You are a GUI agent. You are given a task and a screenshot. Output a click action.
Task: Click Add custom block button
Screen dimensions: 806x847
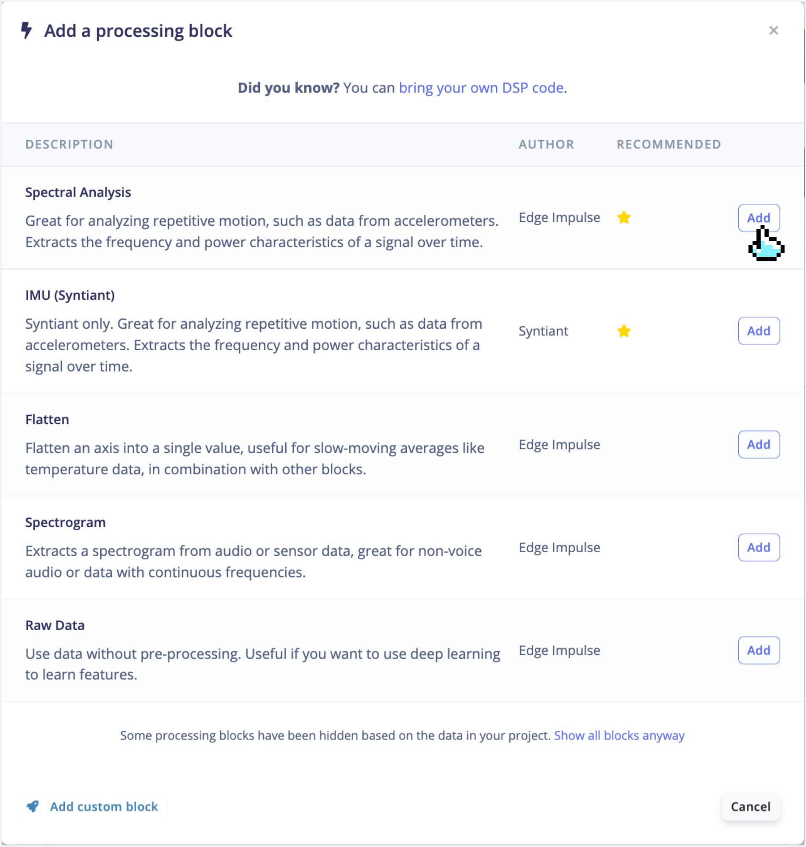click(x=92, y=806)
